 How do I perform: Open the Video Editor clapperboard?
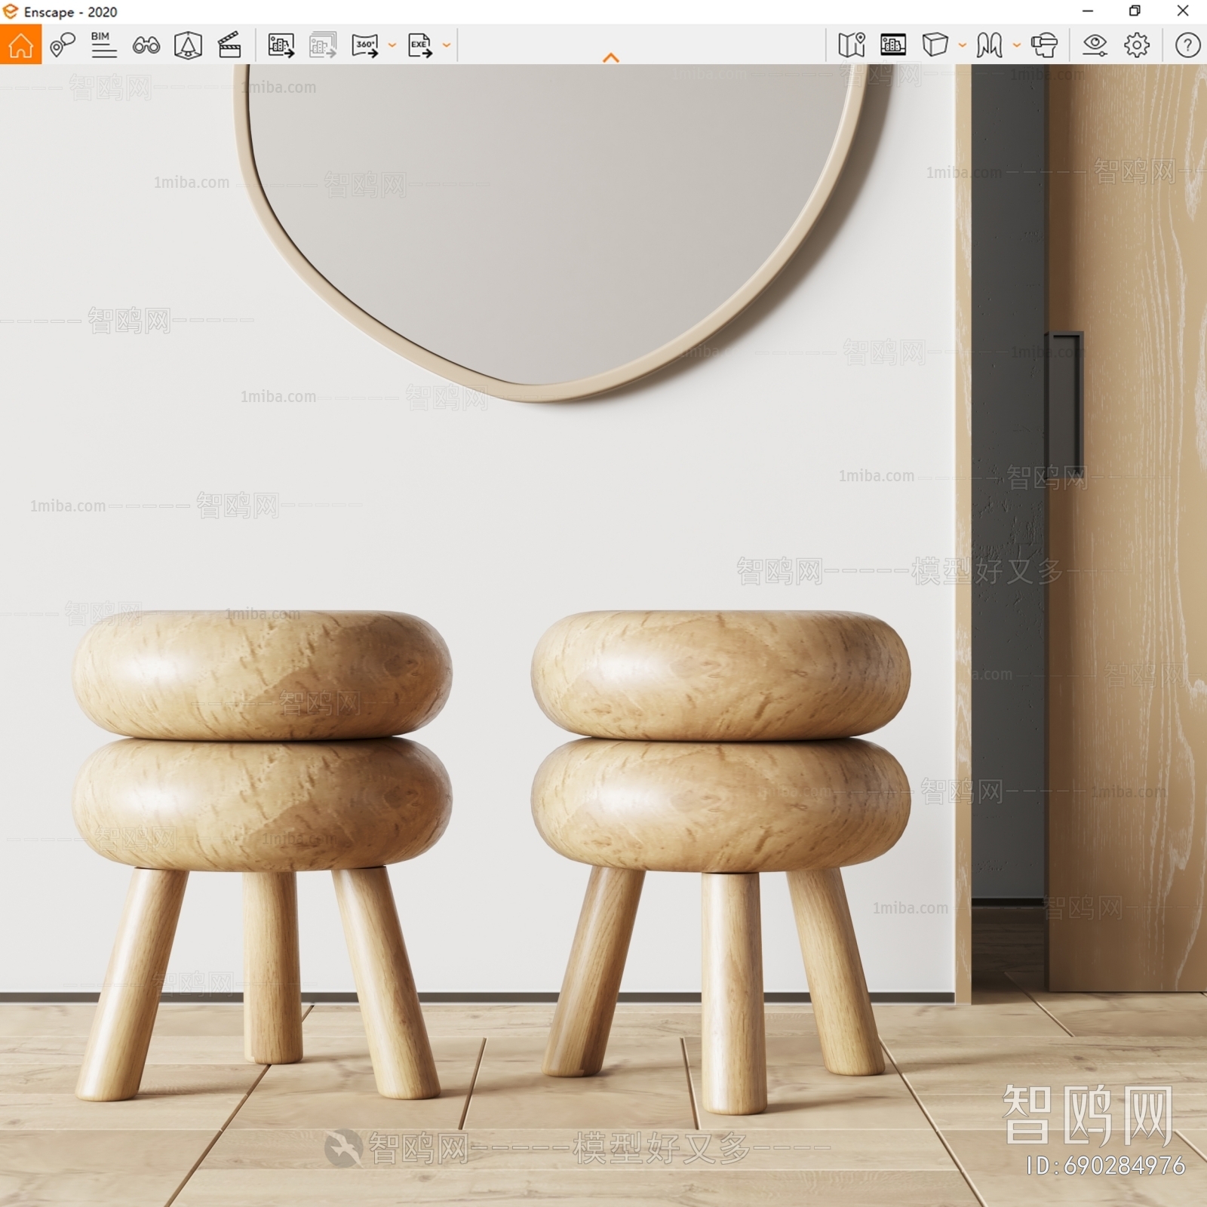pos(229,45)
